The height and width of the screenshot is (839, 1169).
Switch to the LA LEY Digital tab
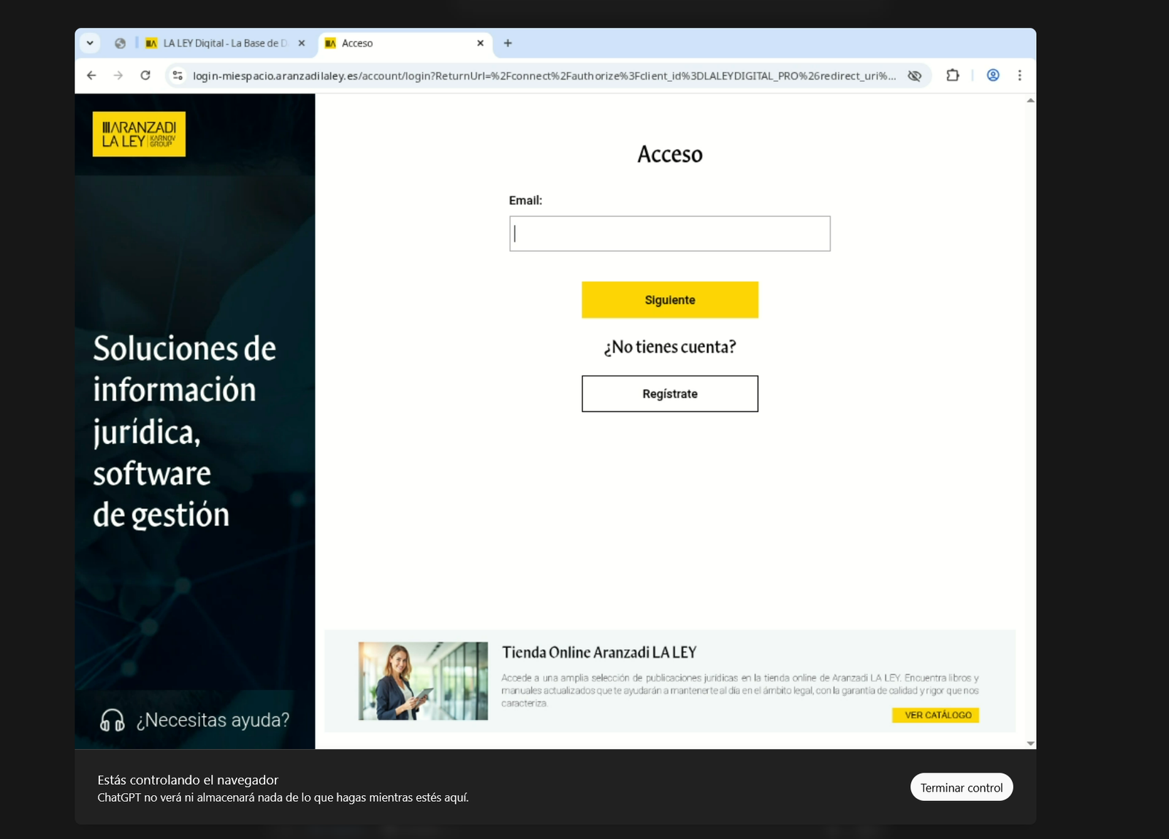pos(219,43)
